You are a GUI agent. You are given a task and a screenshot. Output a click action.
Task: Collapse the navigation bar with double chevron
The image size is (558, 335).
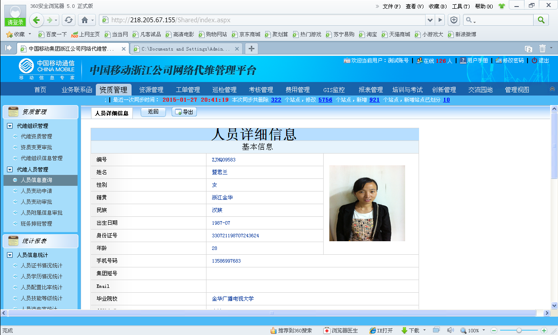[552, 89]
